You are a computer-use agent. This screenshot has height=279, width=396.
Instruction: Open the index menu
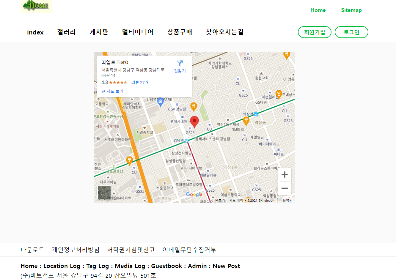click(x=35, y=32)
